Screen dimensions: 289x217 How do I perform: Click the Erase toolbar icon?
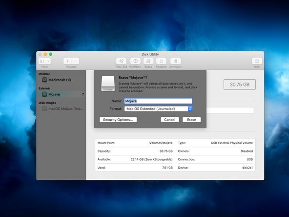(x=148, y=61)
